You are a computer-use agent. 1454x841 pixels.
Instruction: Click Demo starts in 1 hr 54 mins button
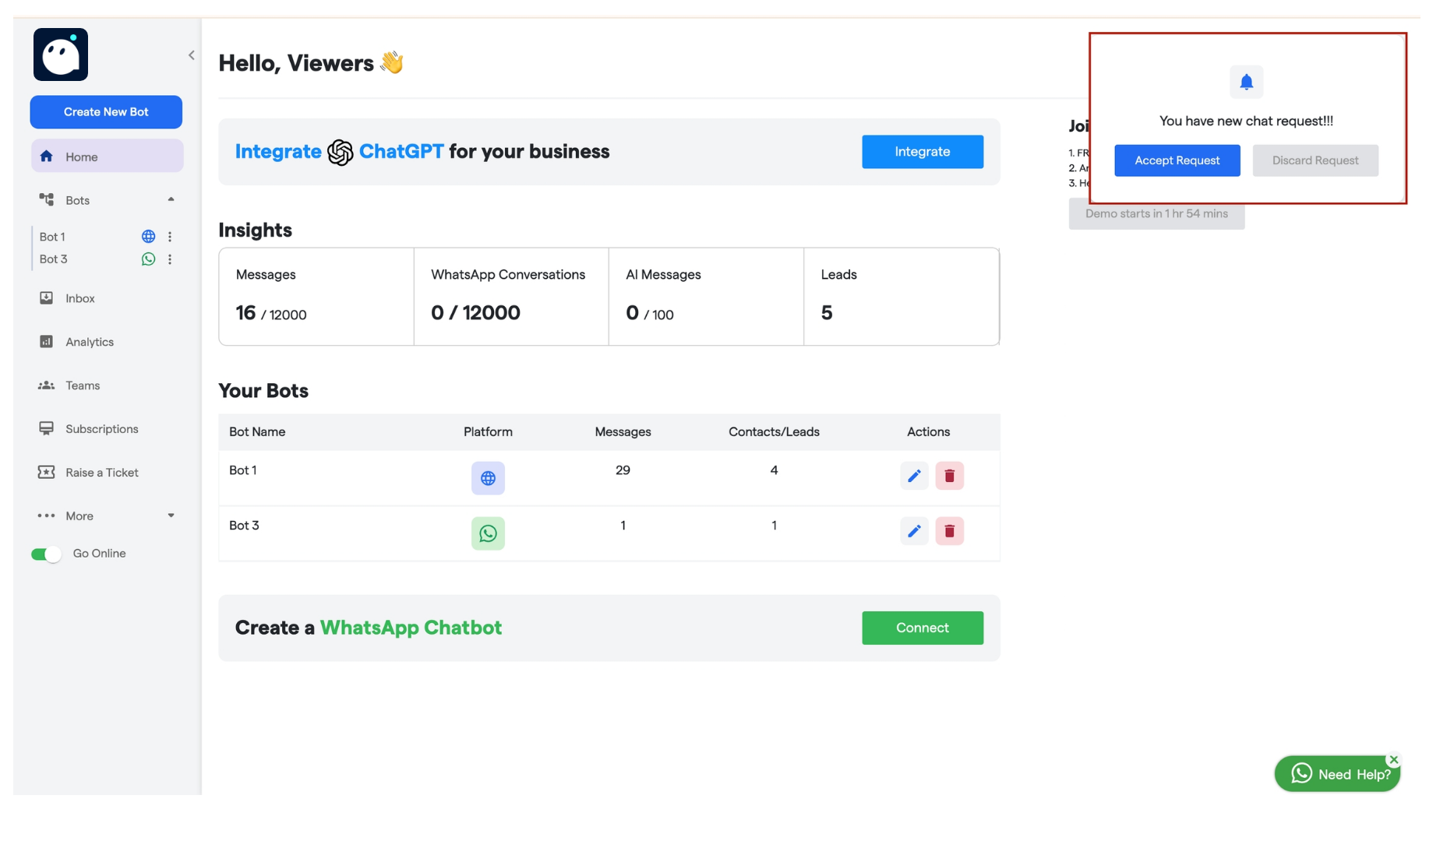1156,214
